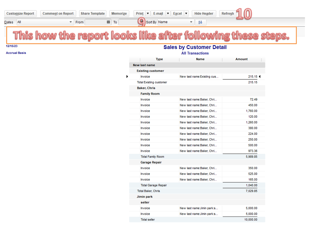The image size is (309, 232).
Task: Click the Customize Report button
Action: (x=20, y=14)
